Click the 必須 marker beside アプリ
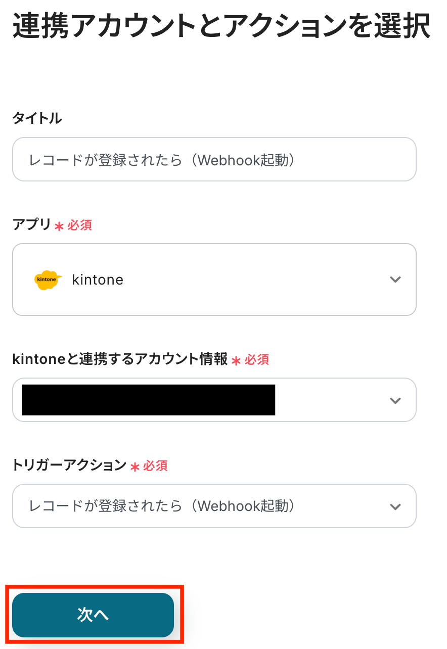This screenshot has height=649, width=447. point(80,225)
